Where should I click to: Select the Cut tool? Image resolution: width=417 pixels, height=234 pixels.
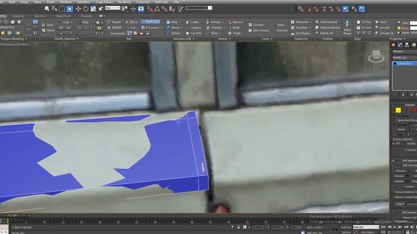click(x=130, y=27)
